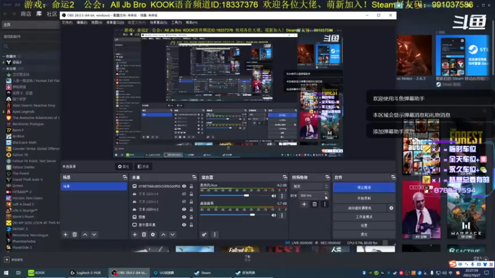The width and height of the screenshot is (495, 278).
Task: Move source up in Sources panel
Action: click(163, 235)
